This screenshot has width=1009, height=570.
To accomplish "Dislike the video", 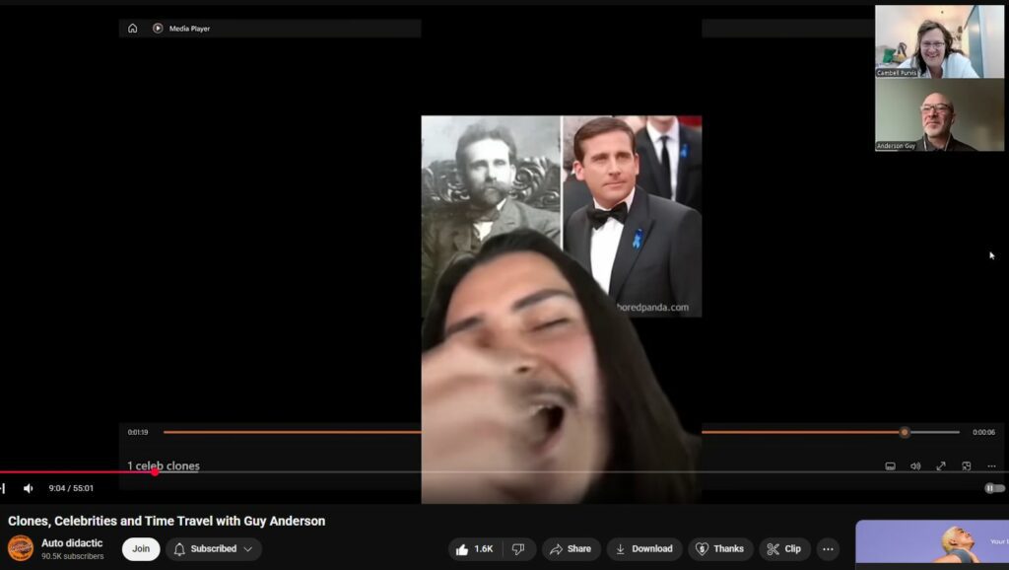I will 518,548.
